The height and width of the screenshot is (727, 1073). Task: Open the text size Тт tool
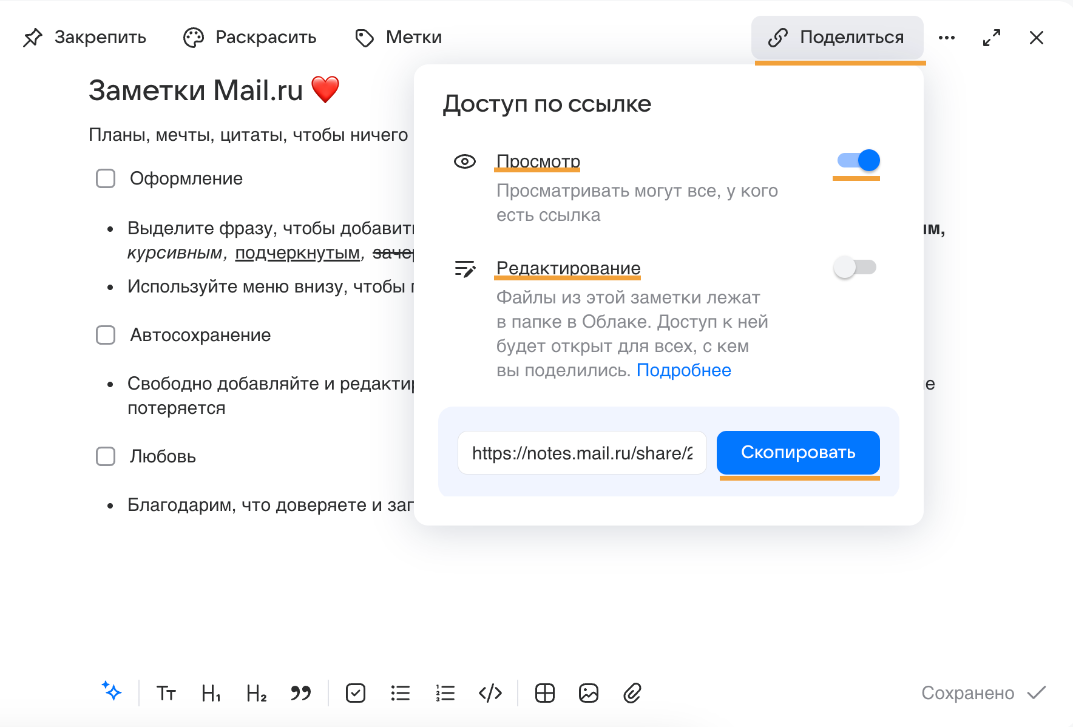(x=166, y=693)
